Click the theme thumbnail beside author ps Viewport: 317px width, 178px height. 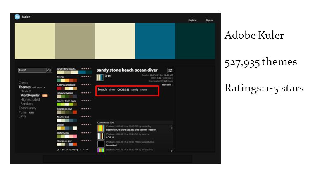coord(100,77)
